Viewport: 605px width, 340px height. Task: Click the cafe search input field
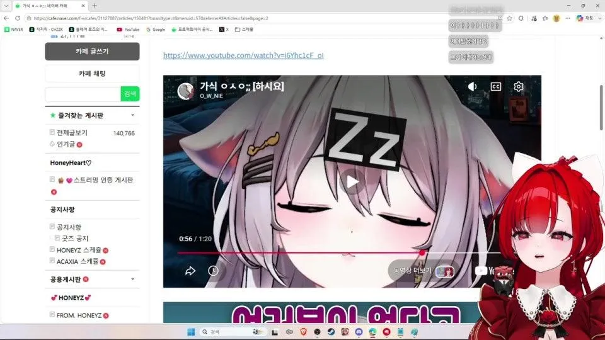click(x=83, y=94)
